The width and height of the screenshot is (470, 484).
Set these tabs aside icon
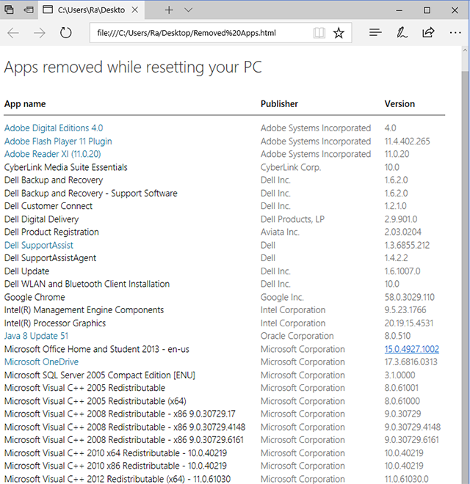tap(29, 10)
